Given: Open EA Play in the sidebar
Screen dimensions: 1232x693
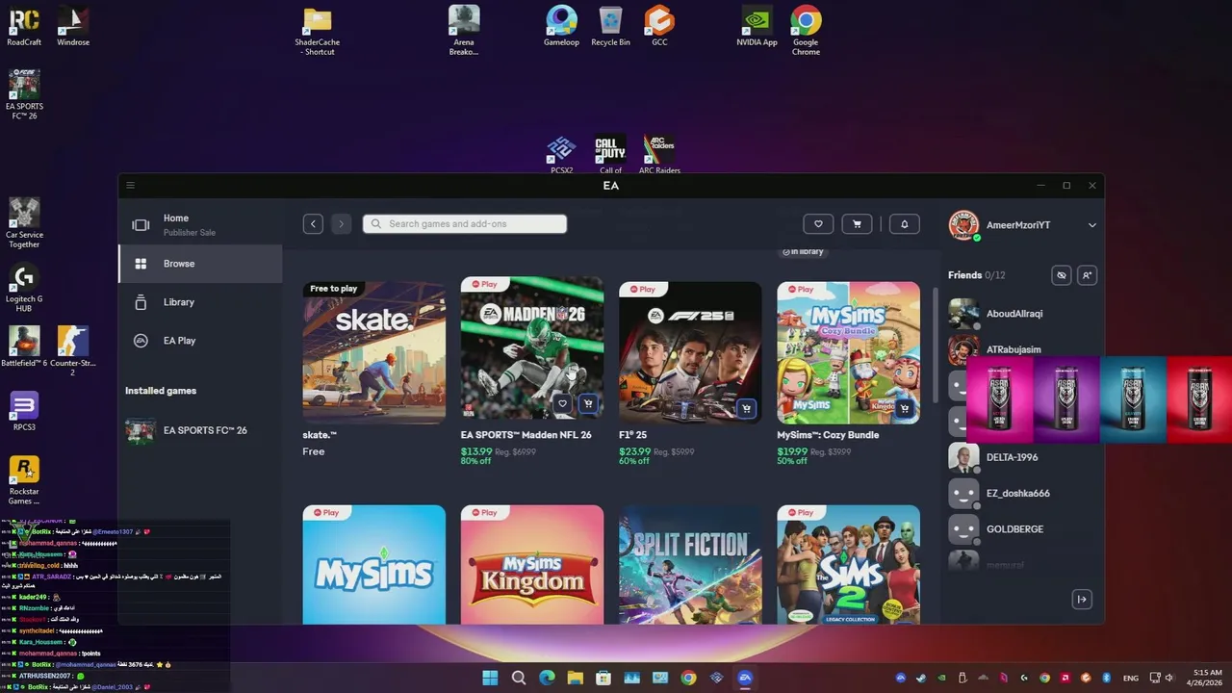Looking at the screenshot, I should pos(200,341).
